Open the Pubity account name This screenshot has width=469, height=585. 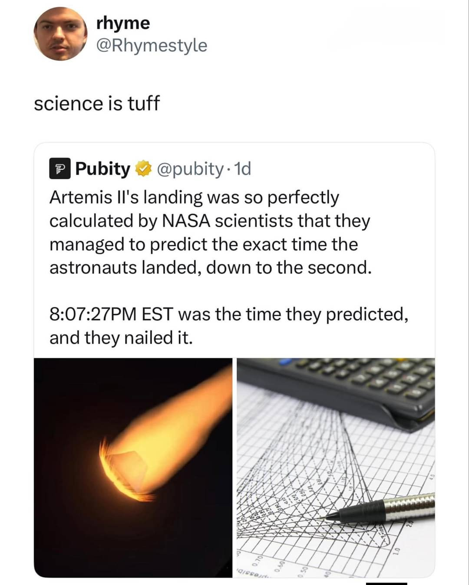tap(103, 169)
